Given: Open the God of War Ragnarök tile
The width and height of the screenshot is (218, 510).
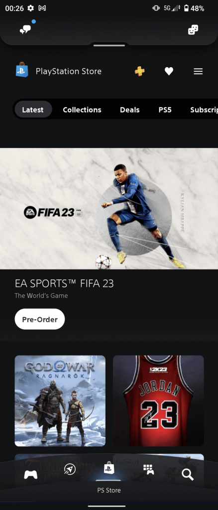Looking at the screenshot, I should coord(60,401).
